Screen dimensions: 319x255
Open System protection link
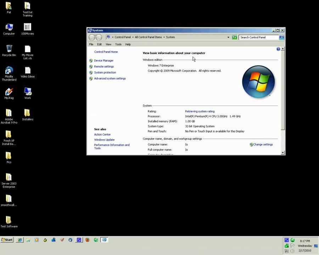(x=105, y=72)
